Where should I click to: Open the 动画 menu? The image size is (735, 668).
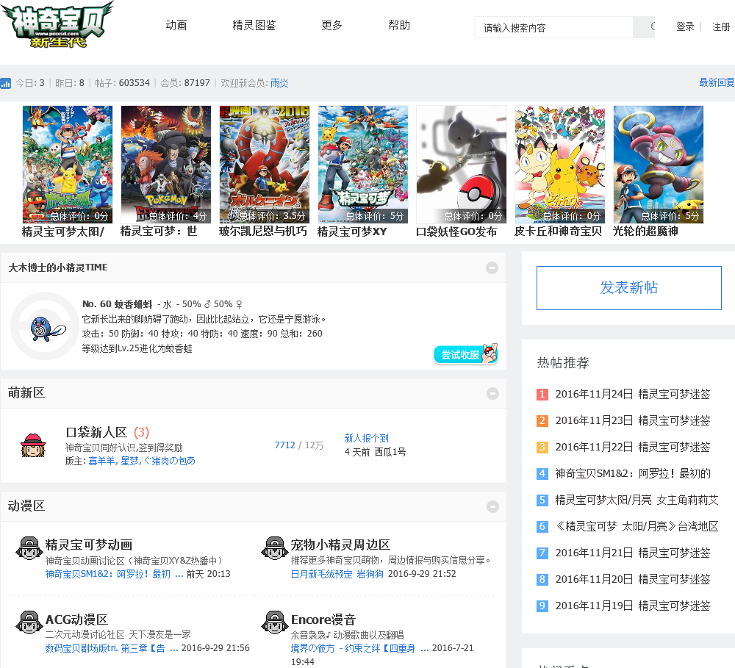click(176, 25)
